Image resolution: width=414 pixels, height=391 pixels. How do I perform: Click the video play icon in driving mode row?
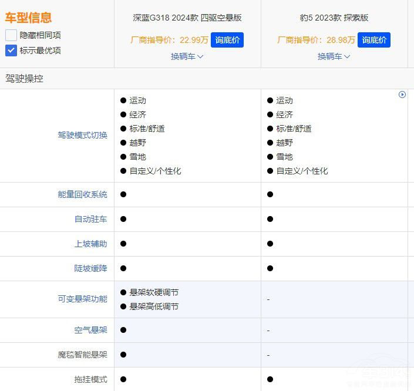click(402, 95)
